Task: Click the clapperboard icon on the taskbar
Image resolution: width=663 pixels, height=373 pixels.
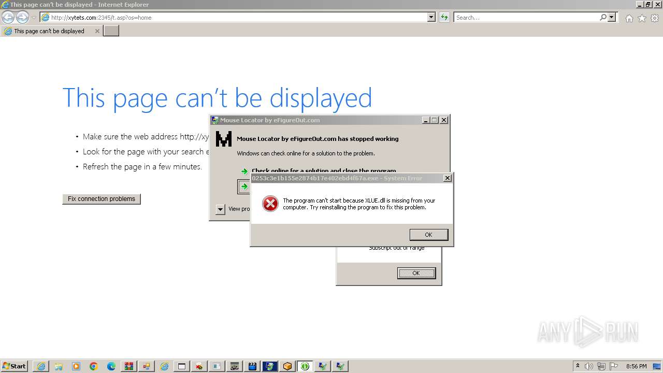Action: [252, 366]
